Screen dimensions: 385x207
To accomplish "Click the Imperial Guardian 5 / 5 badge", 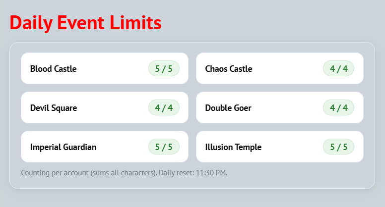I will [164, 147].
